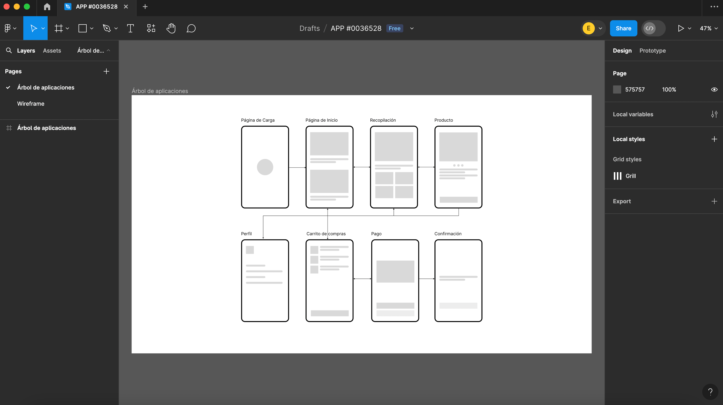723x405 pixels.
Task: Select the Wireframe page
Action: point(31,104)
